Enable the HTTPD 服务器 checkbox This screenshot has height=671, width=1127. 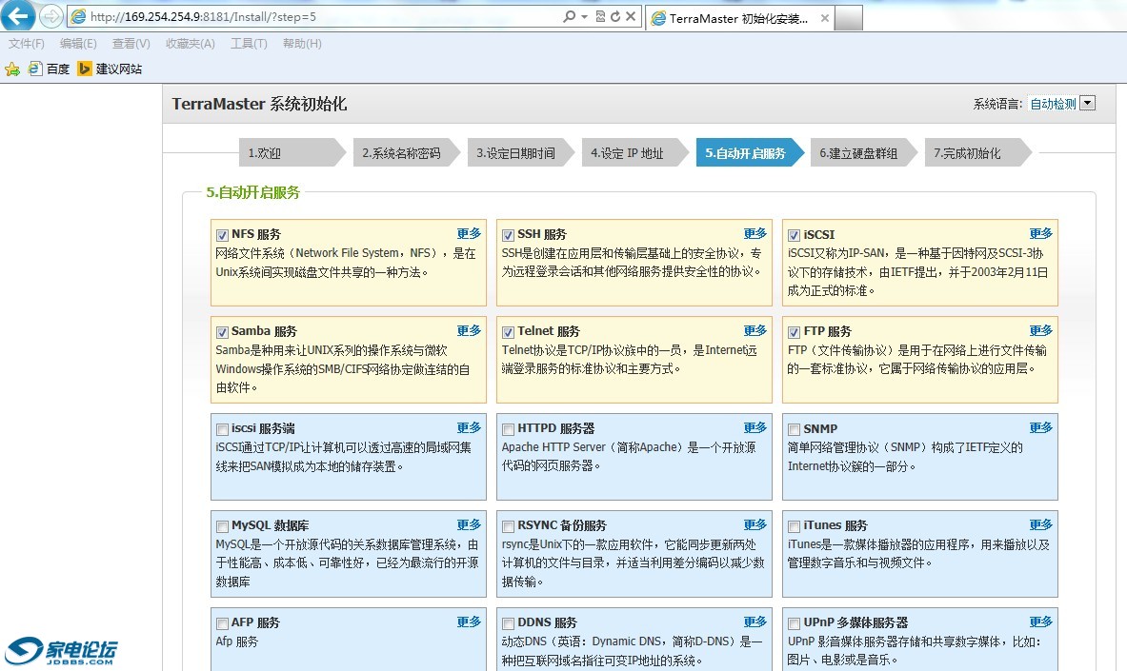pyautogui.click(x=508, y=429)
